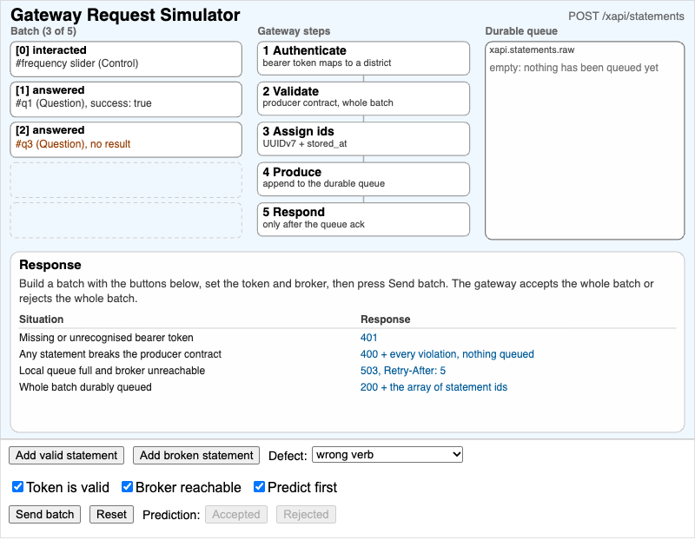Click the 1 Authenticate gateway step
The image size is (695, 540).
363,58
